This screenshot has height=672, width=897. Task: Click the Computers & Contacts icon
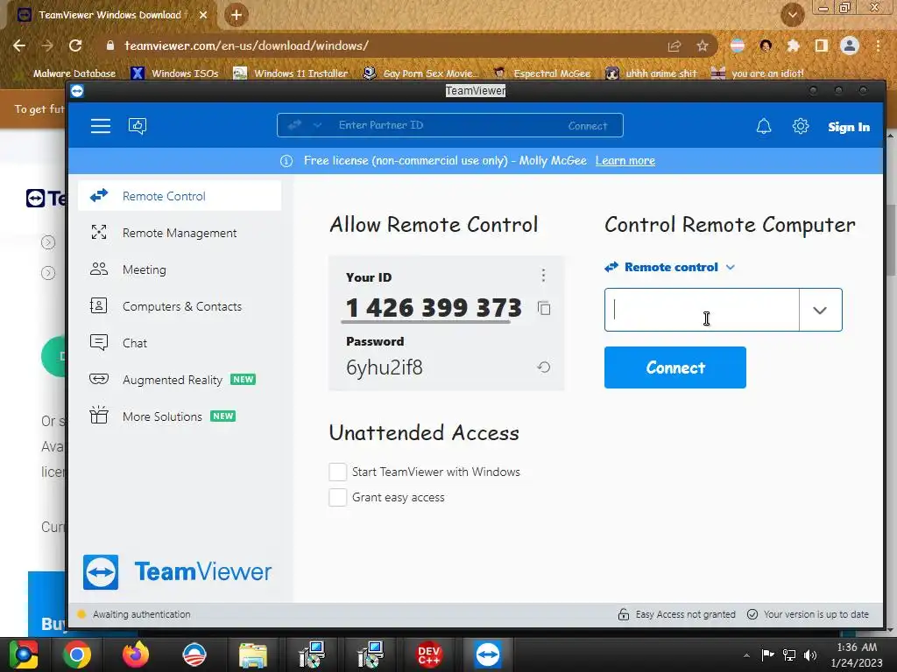(98, 305)
